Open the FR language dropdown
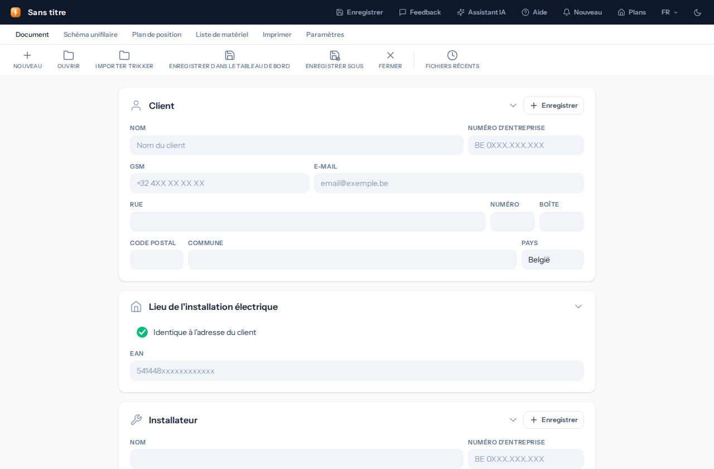This screenshot has height=469, width=714. pos(670,12)
